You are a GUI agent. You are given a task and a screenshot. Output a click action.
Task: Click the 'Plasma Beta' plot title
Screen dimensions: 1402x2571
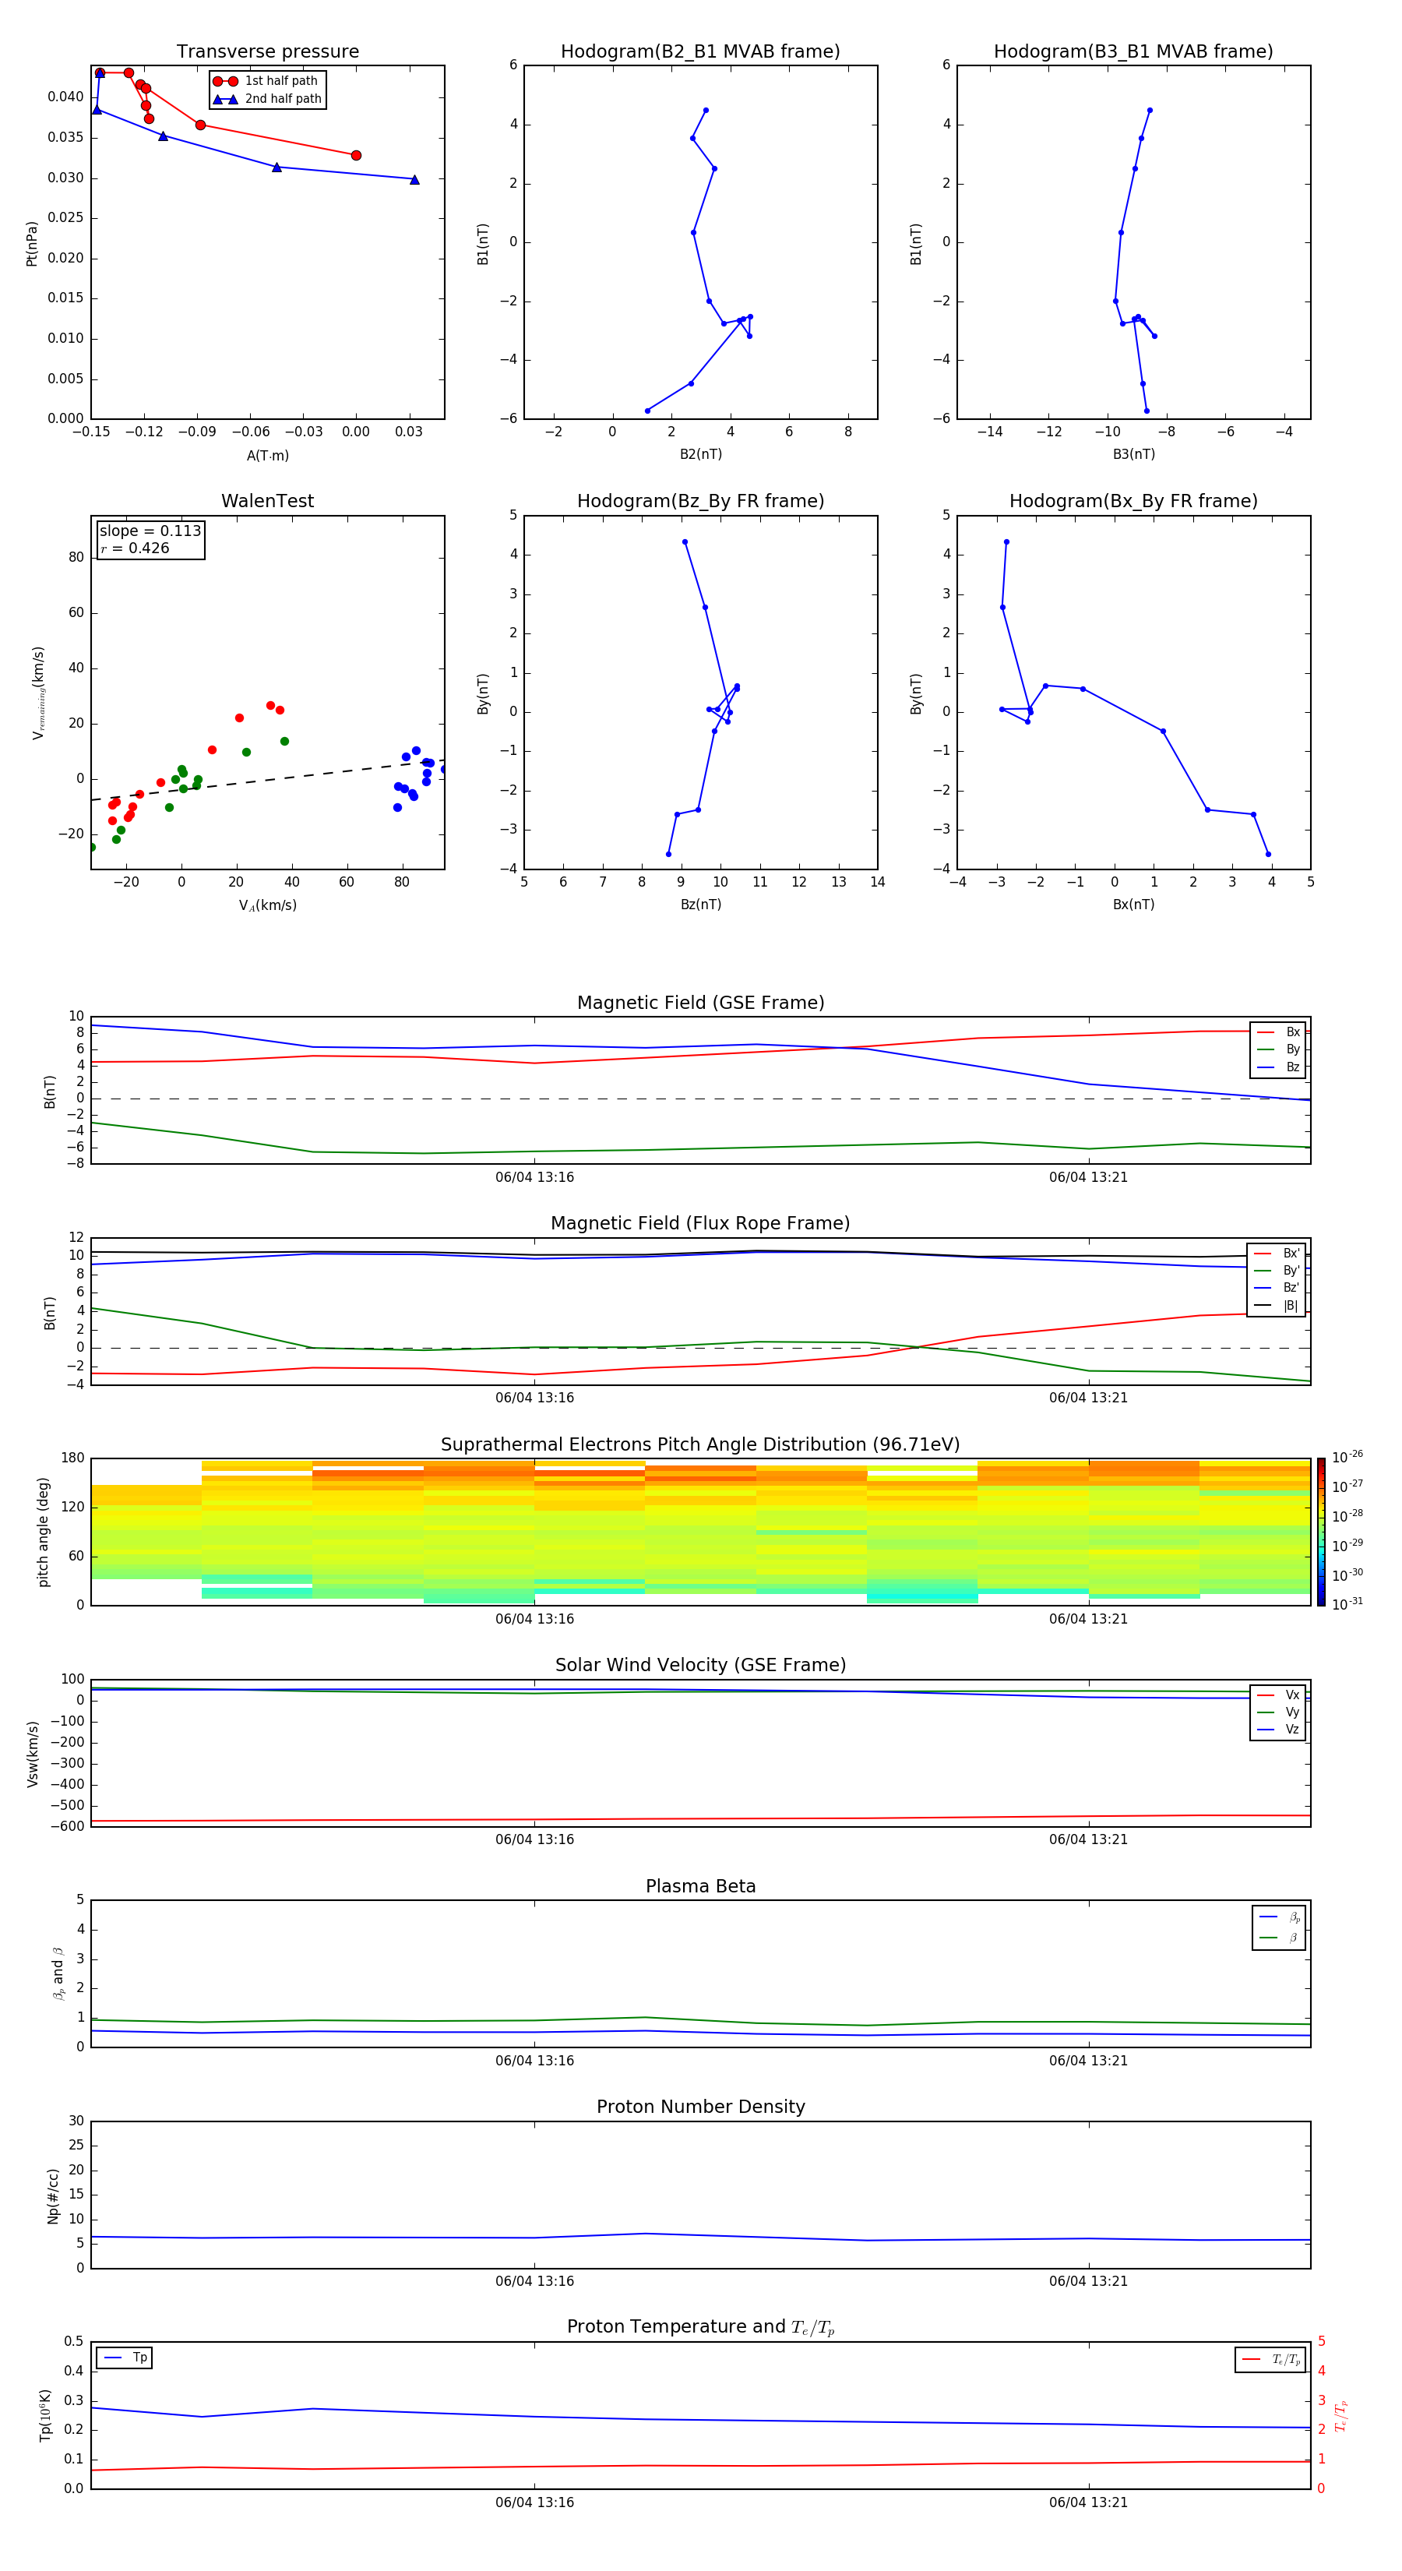[700, 1886]
